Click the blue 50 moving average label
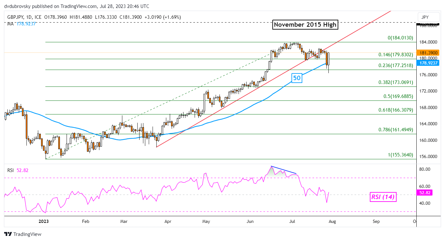 point(298,78)
